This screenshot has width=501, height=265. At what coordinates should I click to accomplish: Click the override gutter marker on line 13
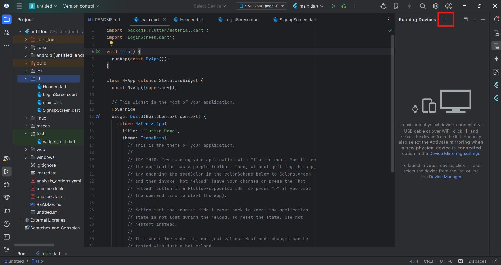click(x=98, y=116)
